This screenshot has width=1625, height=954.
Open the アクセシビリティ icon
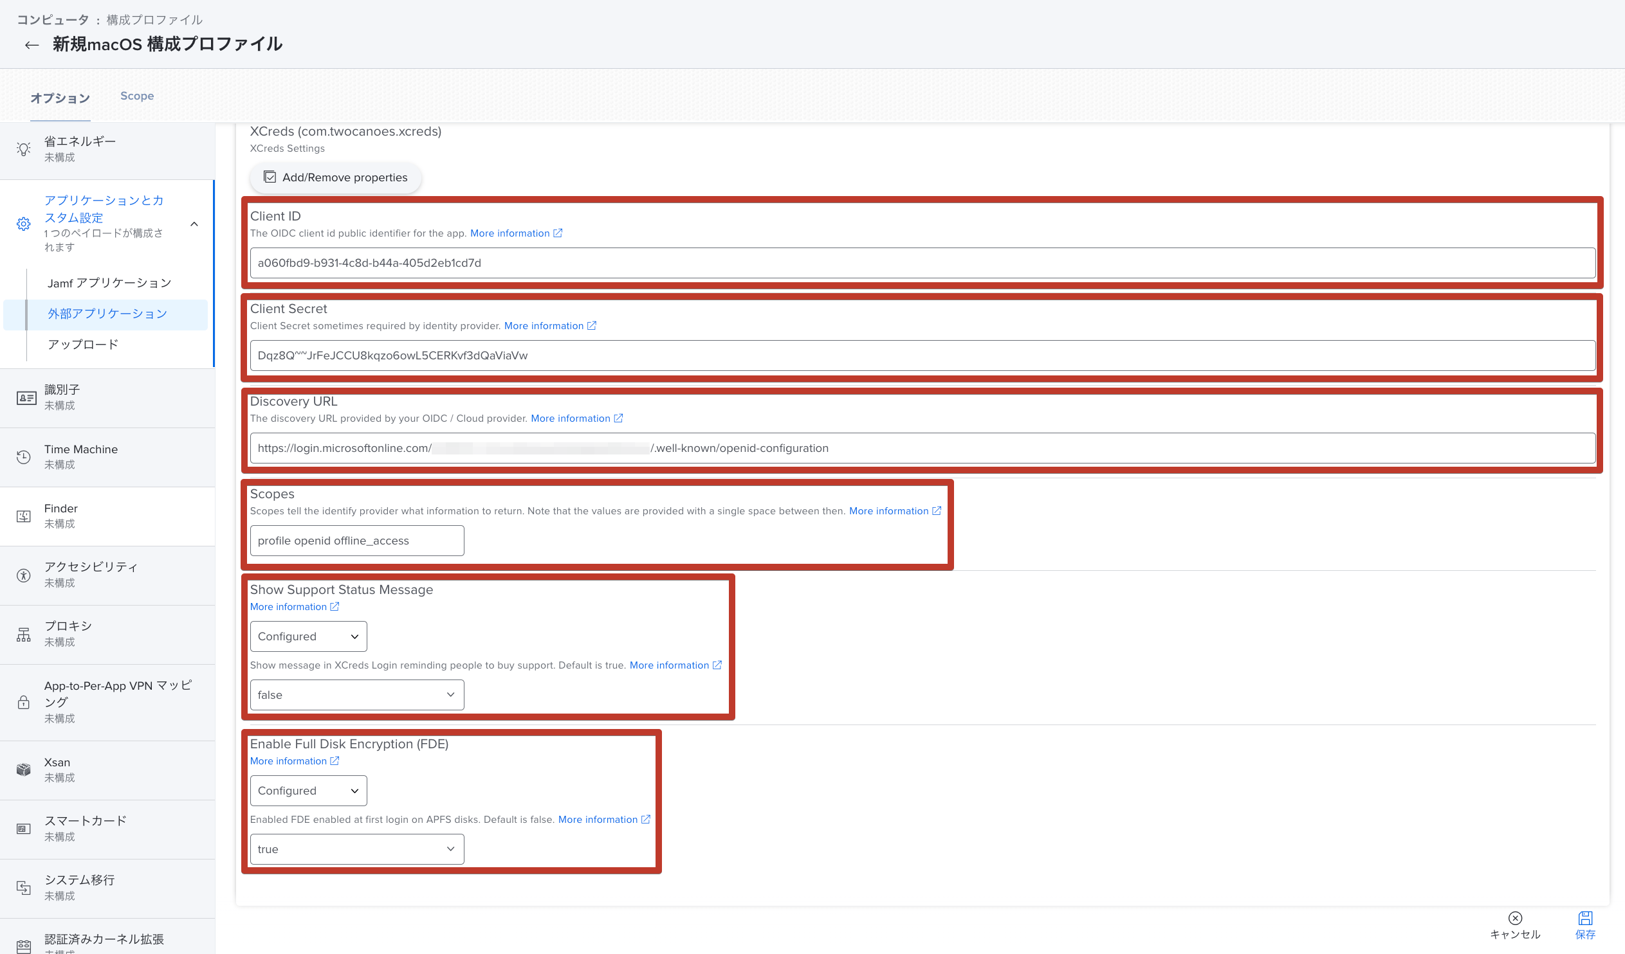pyautogui.click(x=24, y=575)
